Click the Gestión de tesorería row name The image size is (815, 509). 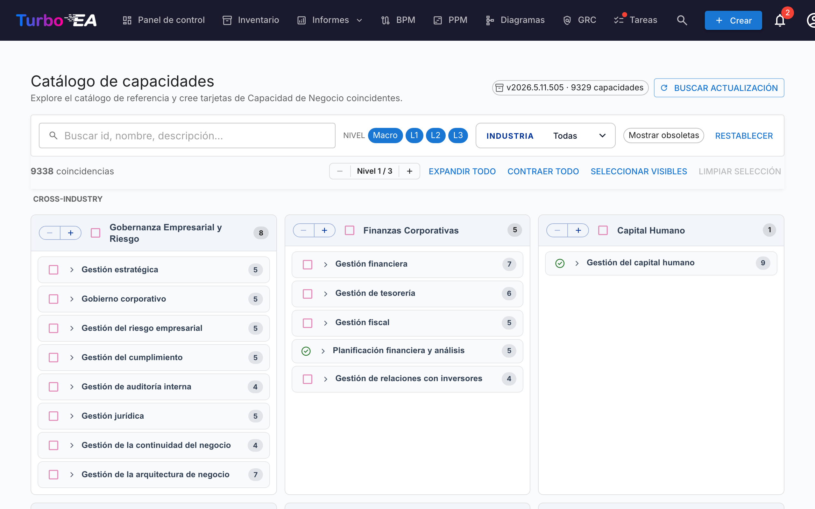[375, 293]
